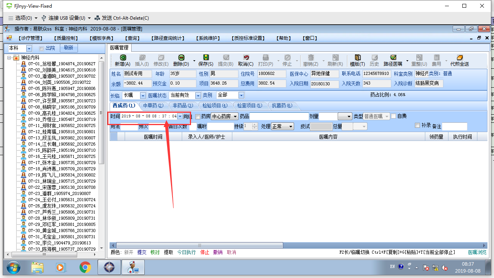The image size is (494, 278).
Task: Open the 选项(O) menu button
Action: (x=23, y=18)
